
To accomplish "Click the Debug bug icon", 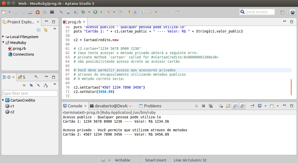I will coord(83,12).
